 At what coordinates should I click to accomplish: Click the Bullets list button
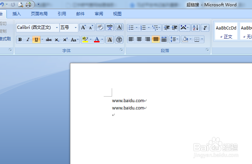(131, 27)
